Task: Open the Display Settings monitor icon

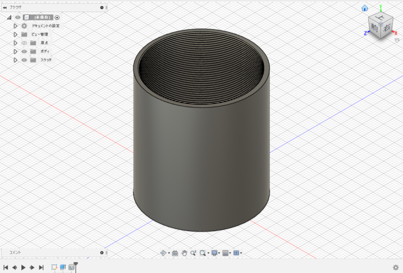Action: point(214,253)
